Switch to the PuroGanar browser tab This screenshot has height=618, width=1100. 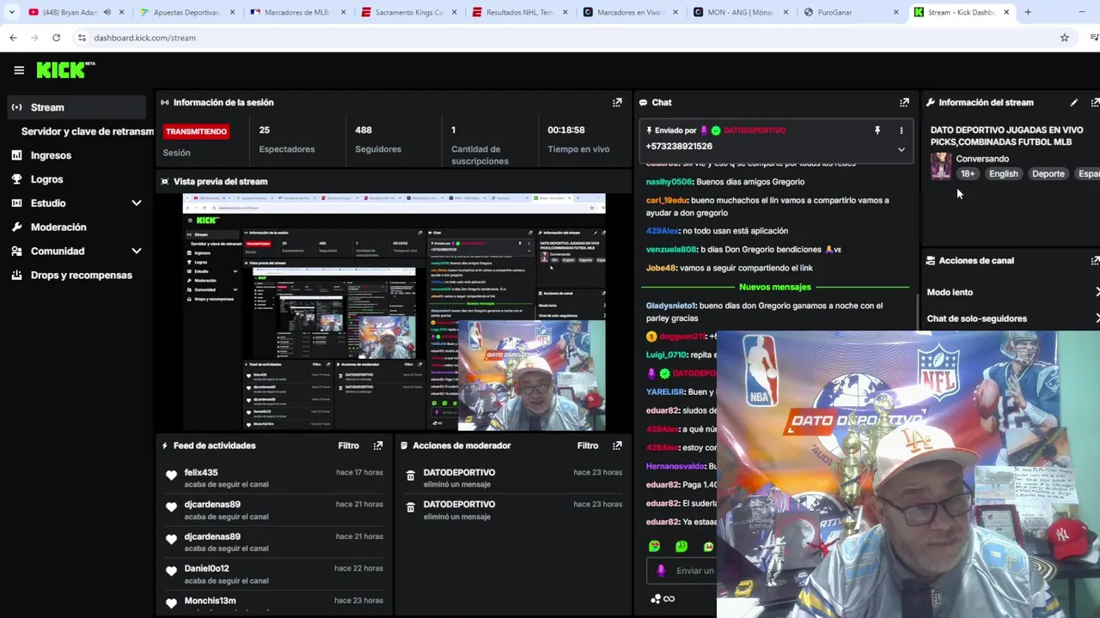tap(851, 12)
